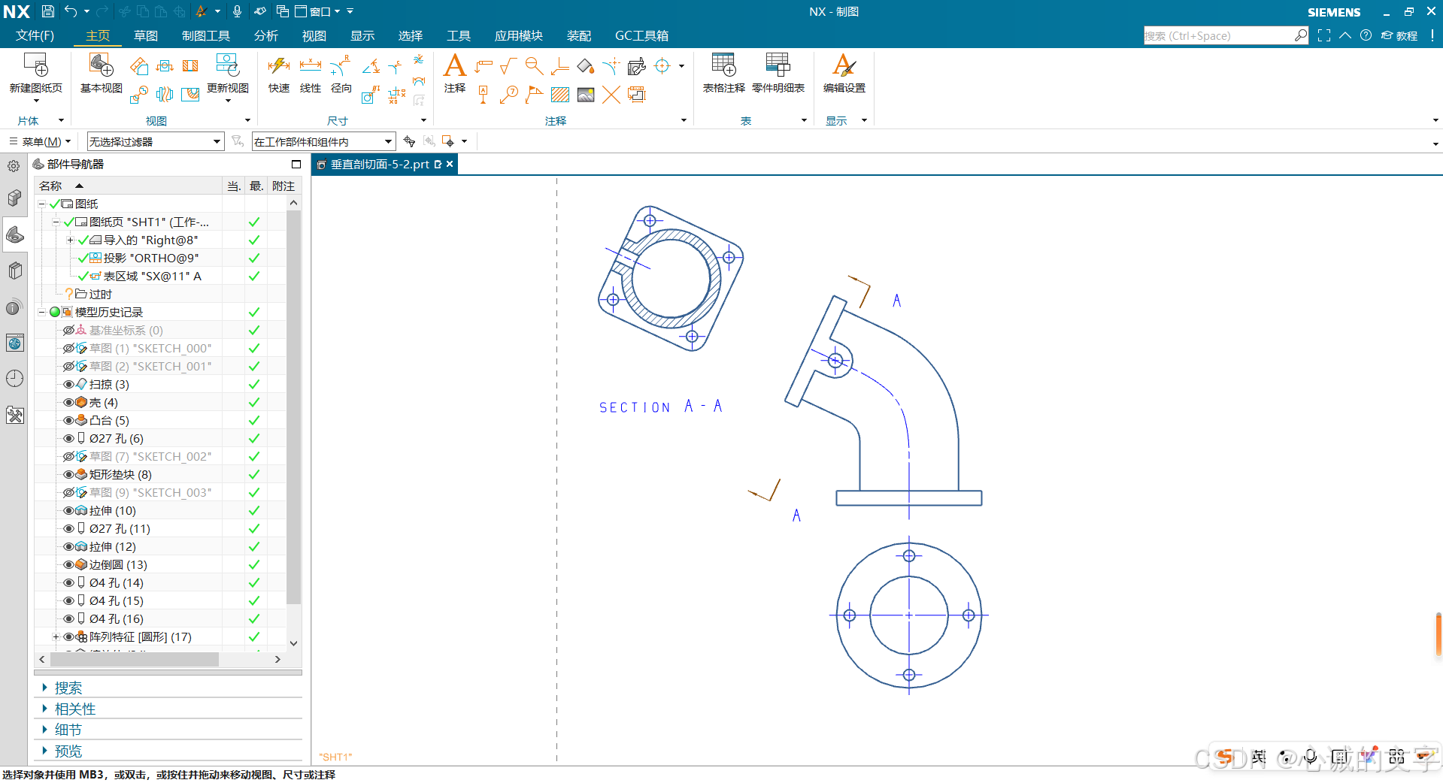Viewport: 1443px width, 783px height.
Task: Click the New Drawing Sheet (新建图纸页) icon
Action: pyautogui.click(x=35, y=65)
